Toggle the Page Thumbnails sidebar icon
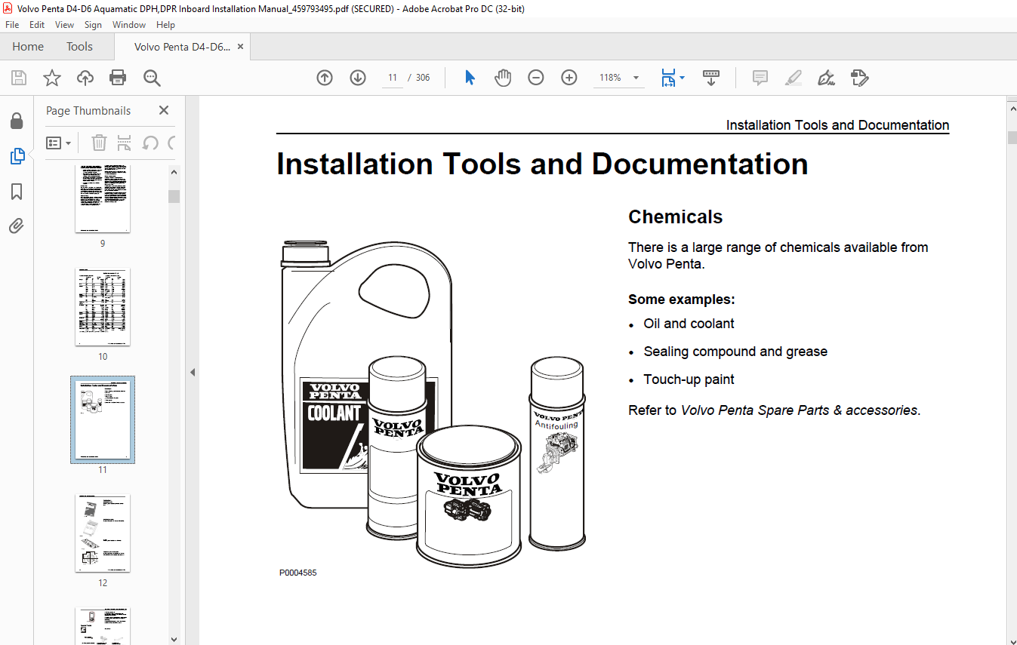The width and height of the screenshot is (1017, 645). [17, 156]
